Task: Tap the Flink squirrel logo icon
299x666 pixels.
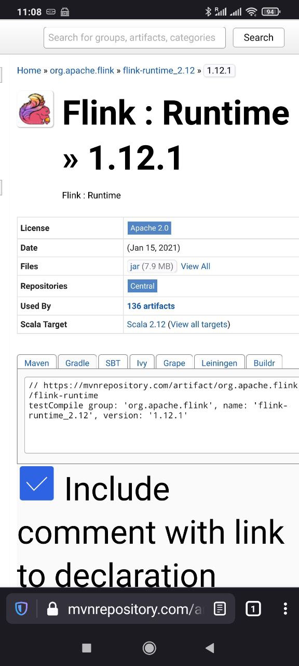Action: click(35, 109)
